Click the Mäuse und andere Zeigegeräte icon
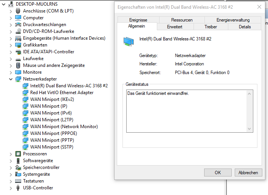The height and width of the screenshot is (195, 268). pos(18,65)
